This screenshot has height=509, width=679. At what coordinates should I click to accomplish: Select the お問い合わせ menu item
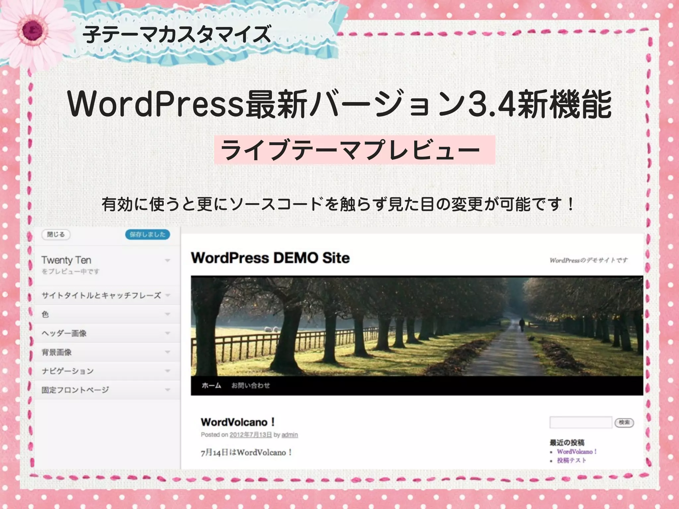pos(251,385)
